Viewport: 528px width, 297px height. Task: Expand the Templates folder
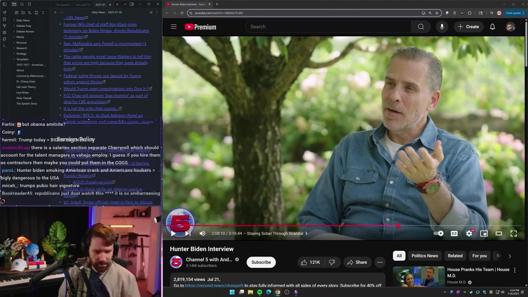coord(22,59)
